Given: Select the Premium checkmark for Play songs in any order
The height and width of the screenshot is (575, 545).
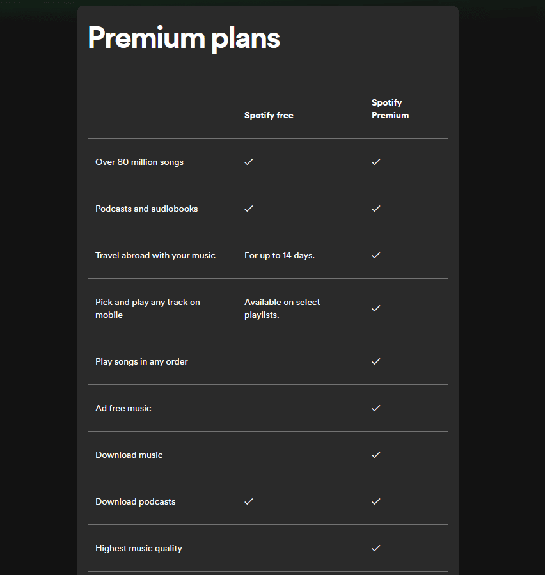Looking at the screenshot, I should (376, 361).
